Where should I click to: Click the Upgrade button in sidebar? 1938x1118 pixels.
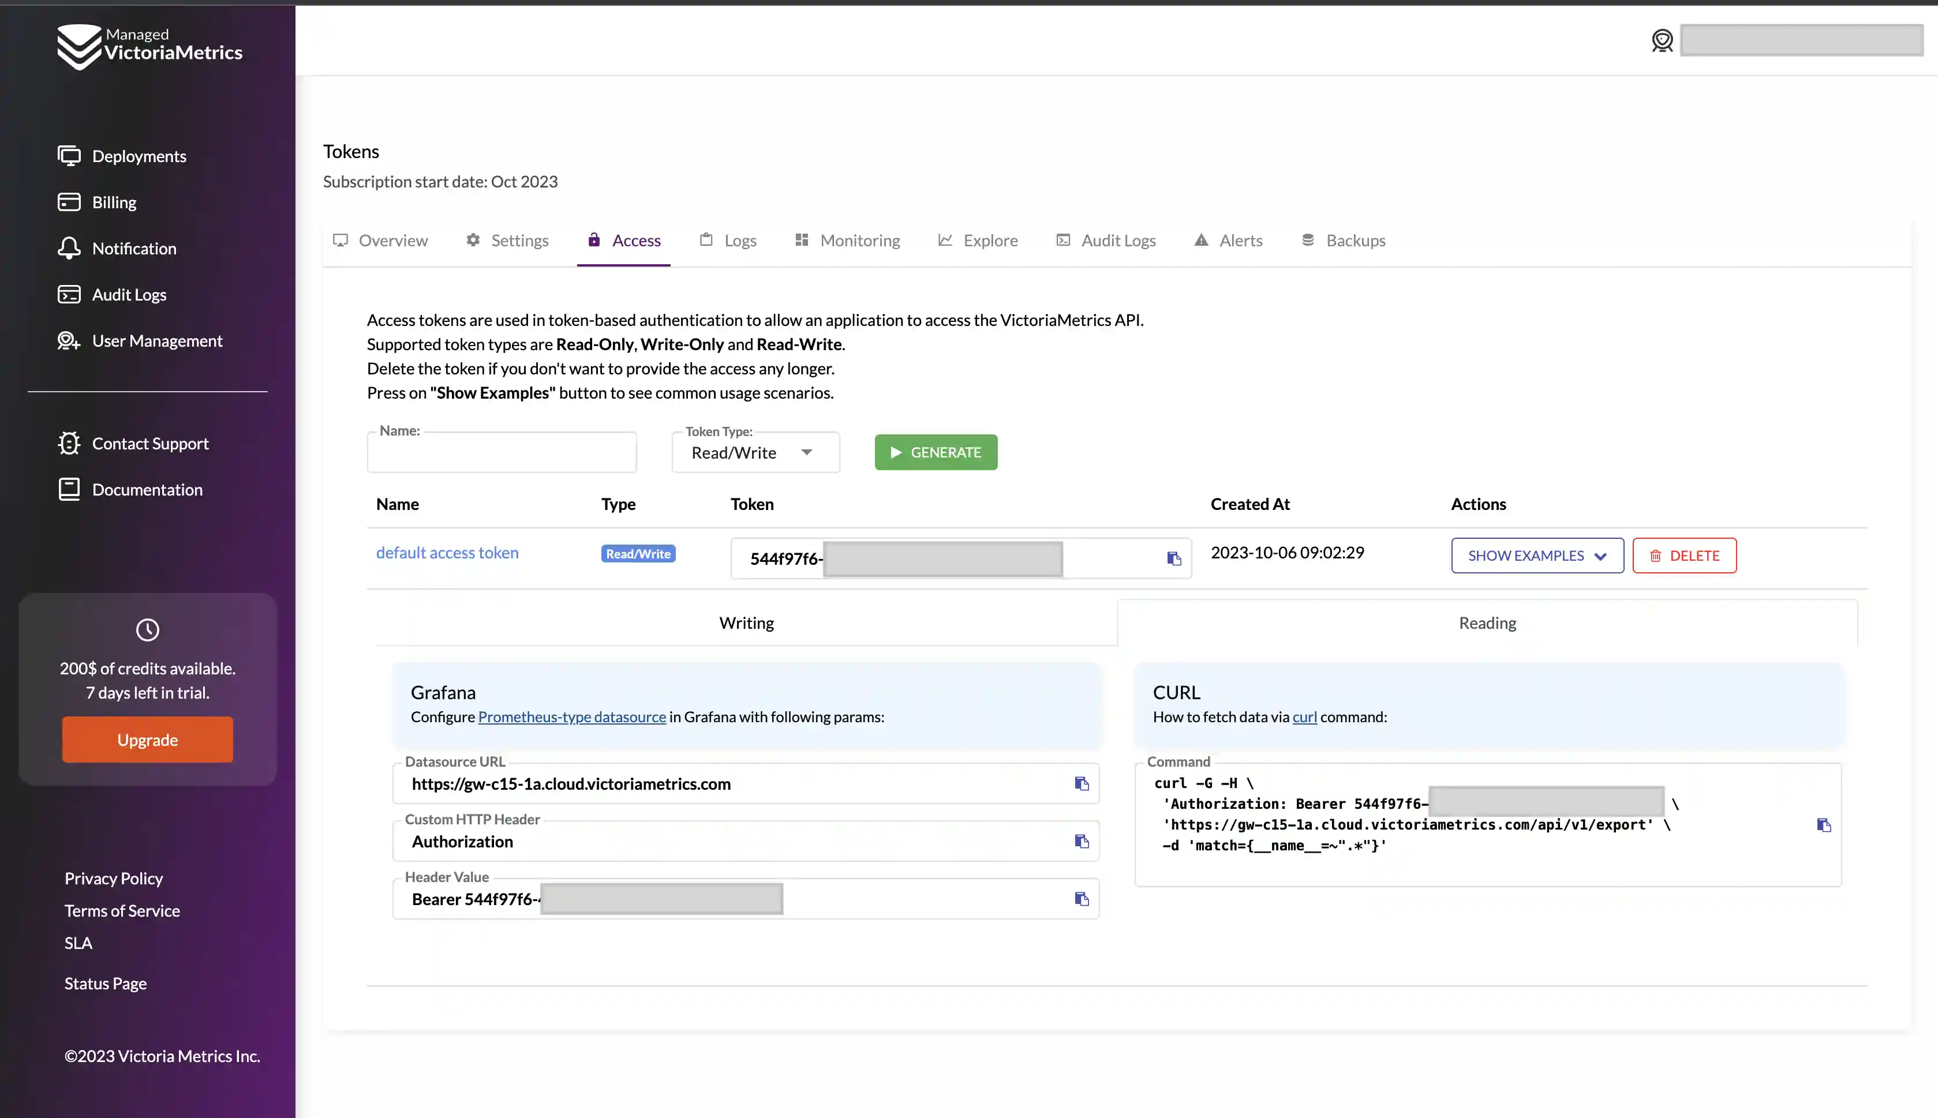147,738
